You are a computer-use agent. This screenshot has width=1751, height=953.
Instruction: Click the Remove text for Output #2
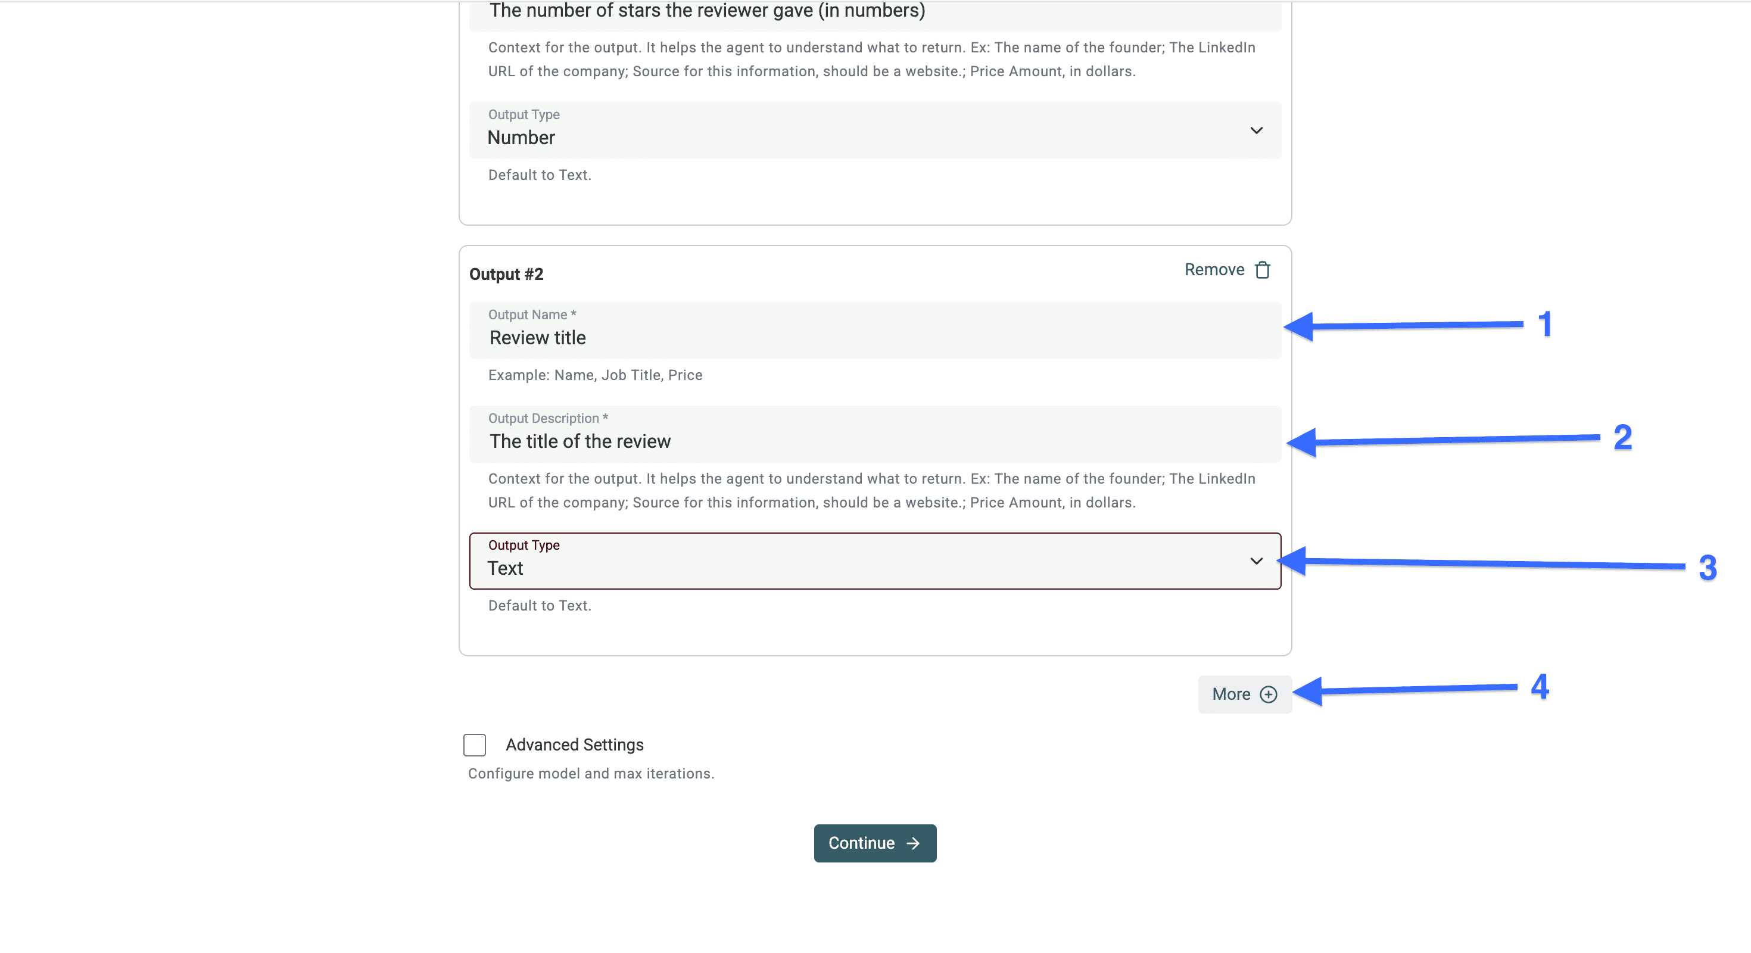[1214, 270]
